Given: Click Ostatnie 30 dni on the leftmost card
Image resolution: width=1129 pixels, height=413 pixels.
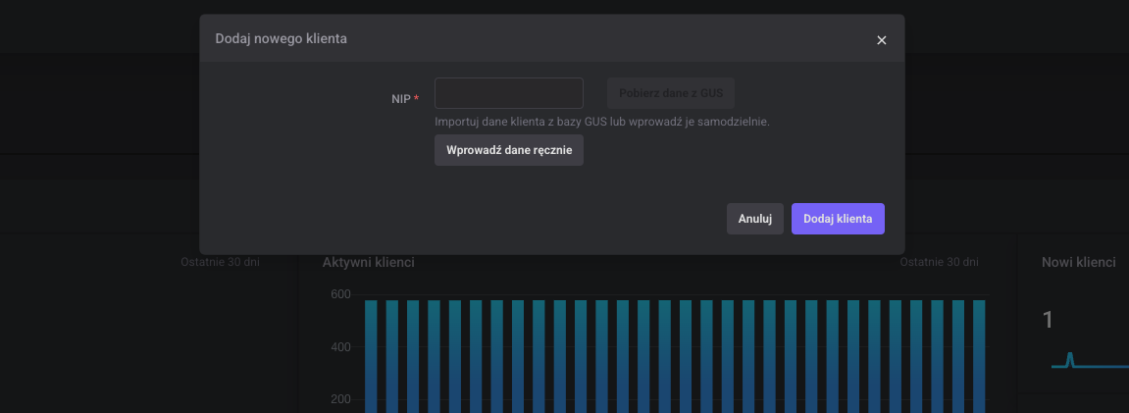Looking at the screenshot, I should (x=220, y=262).
